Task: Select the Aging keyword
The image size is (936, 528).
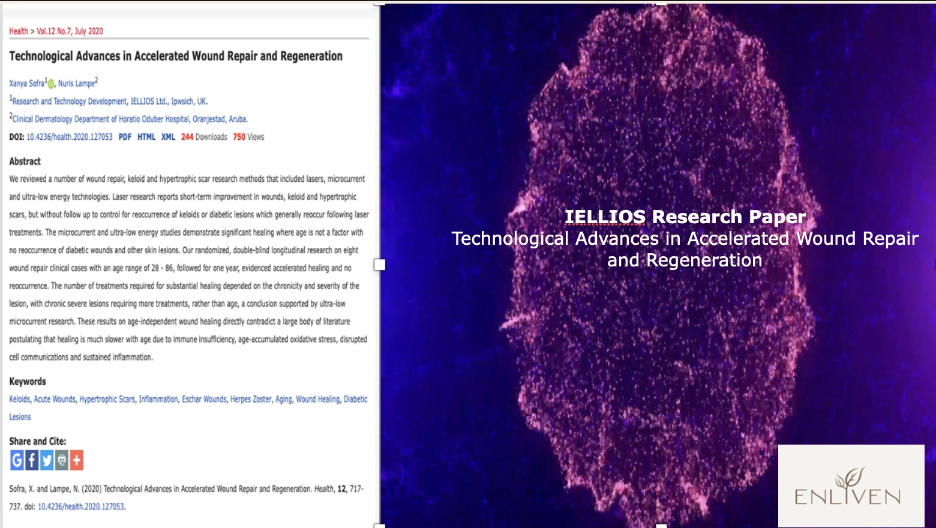Action: (283, 399)
